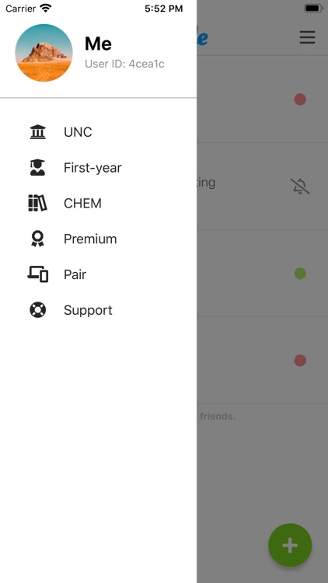
Task: Open the Premium menu option
Action: [98, 239]
